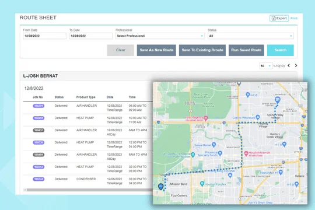This screenshot has width=315, height=210.
Task: Click the Spring Valley Village map label
Action: [x=275, y=116]
